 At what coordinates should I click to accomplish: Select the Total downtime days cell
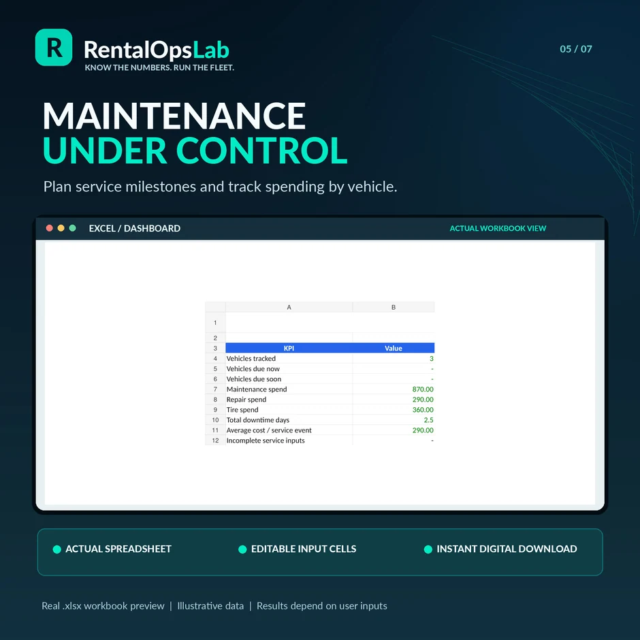point(289,419)
